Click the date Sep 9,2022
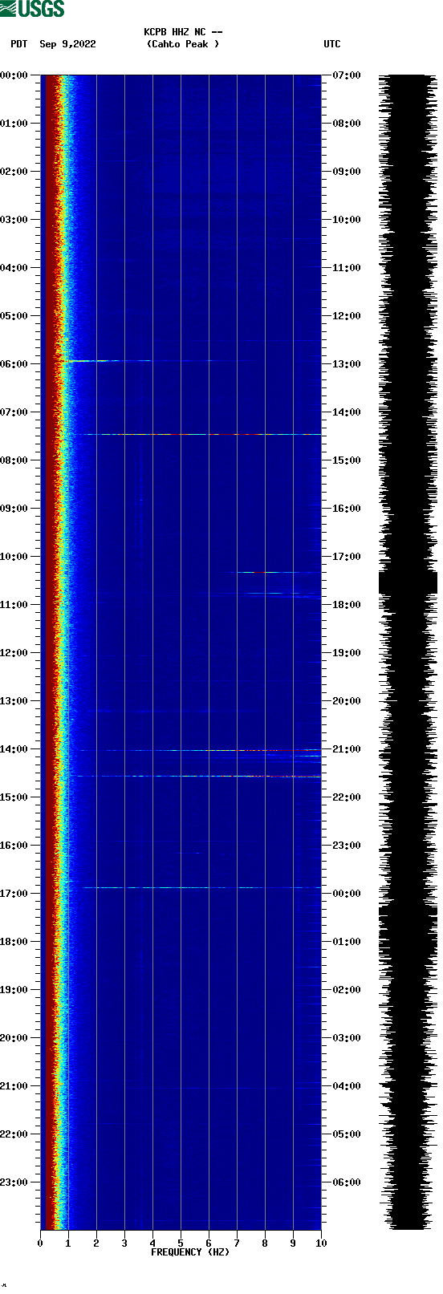Image resolution: width=443 pixels, height=1294 pixels. point(67,44)
